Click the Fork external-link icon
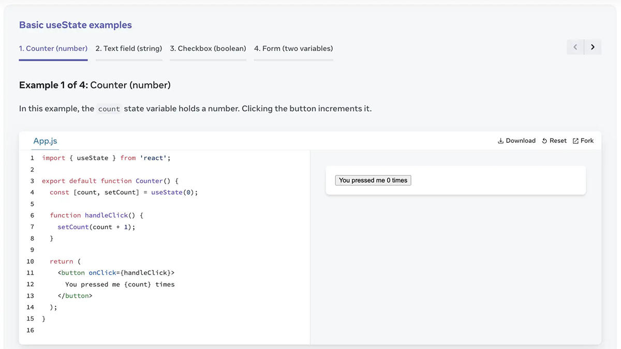This screenshot has width=621, height=349. [575, 141]
